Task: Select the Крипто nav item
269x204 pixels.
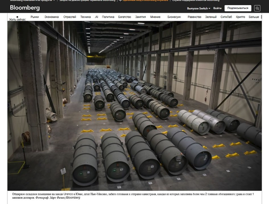Action: tap(240, 17)
